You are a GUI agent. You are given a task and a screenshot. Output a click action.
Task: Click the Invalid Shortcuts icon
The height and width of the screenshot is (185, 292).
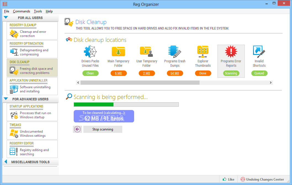259,52
